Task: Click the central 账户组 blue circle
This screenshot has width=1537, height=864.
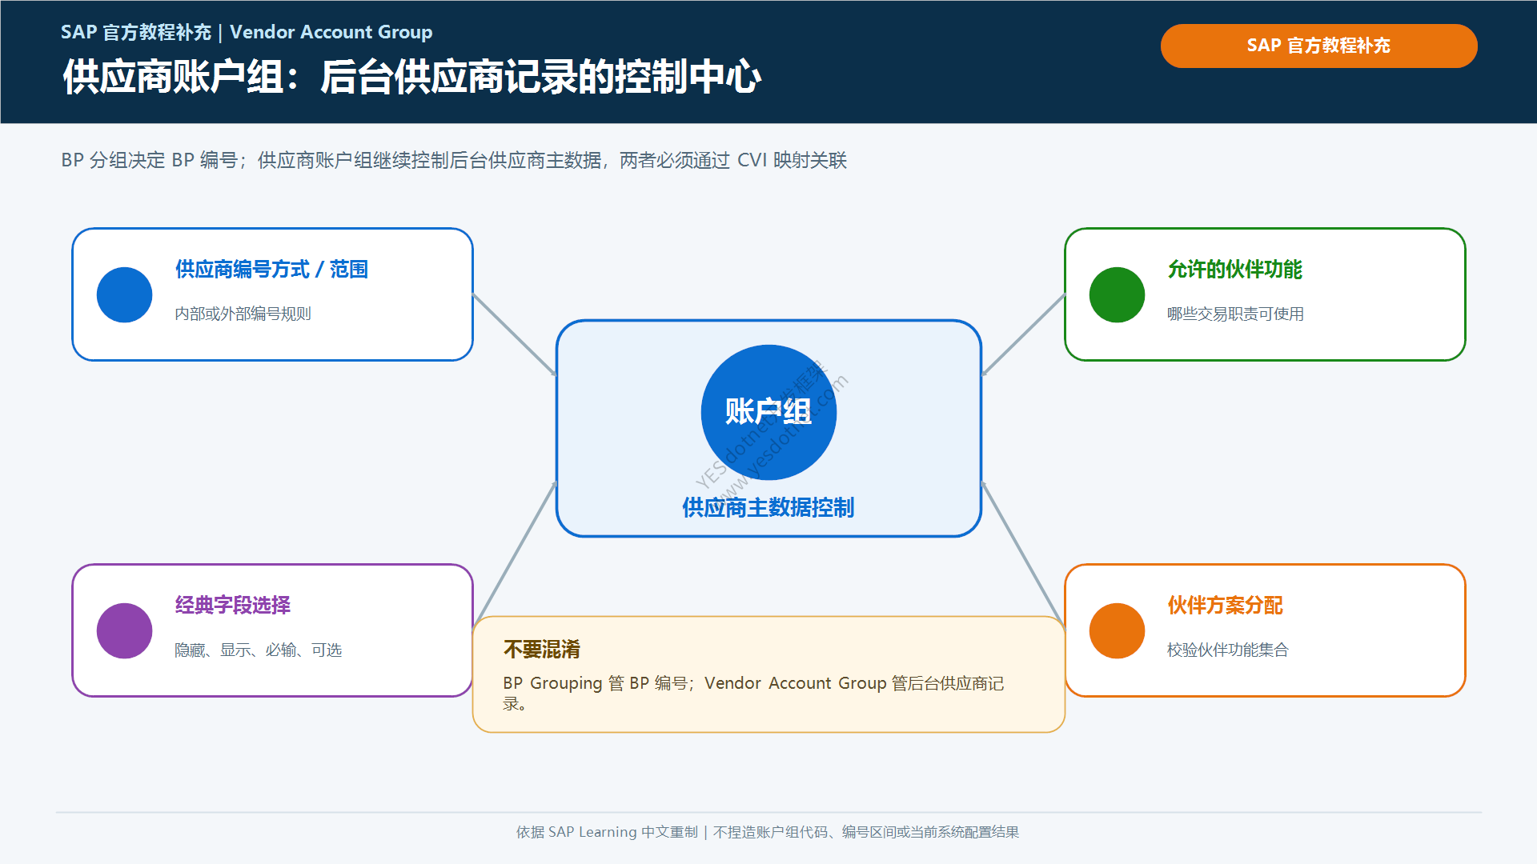Action: (x=768, y=412)
